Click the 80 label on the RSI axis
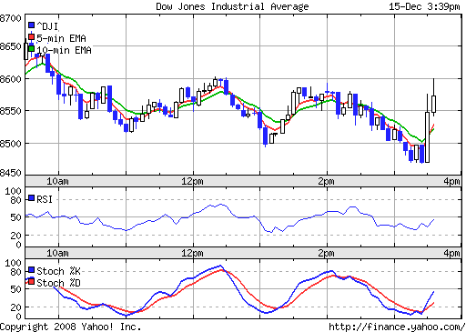The image size is (466, 332). coord(16,200)
